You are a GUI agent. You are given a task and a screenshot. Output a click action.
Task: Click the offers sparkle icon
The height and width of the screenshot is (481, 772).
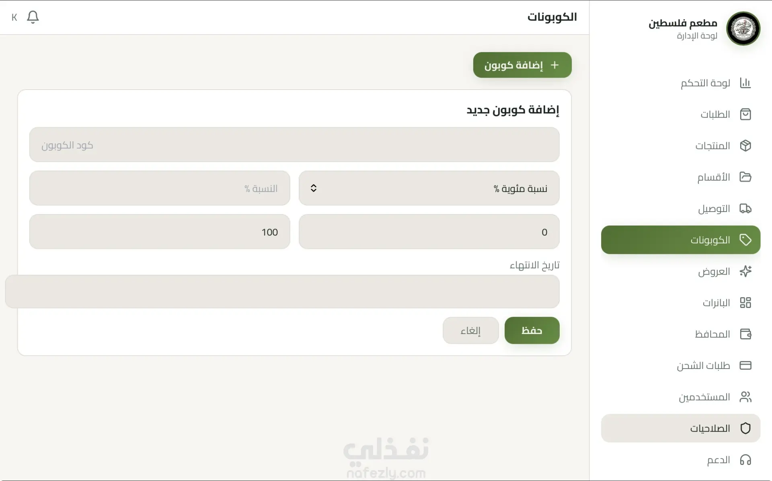[745, 271]
